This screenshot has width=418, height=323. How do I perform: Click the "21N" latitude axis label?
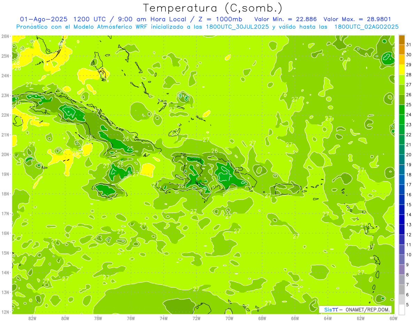coord(5,134)
